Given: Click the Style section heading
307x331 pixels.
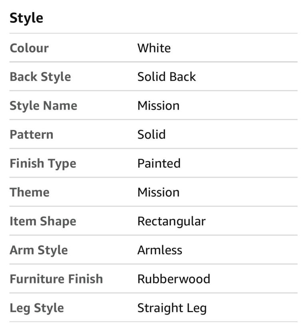Looking at the screenshot, I should [x=26, y=18].
